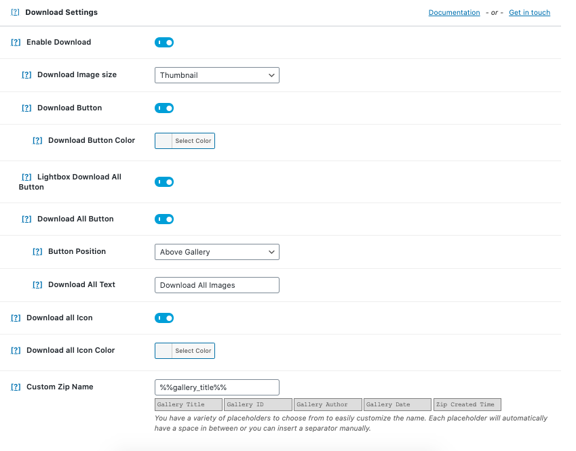Open help tooltip for Download All Text

[37, 284]
